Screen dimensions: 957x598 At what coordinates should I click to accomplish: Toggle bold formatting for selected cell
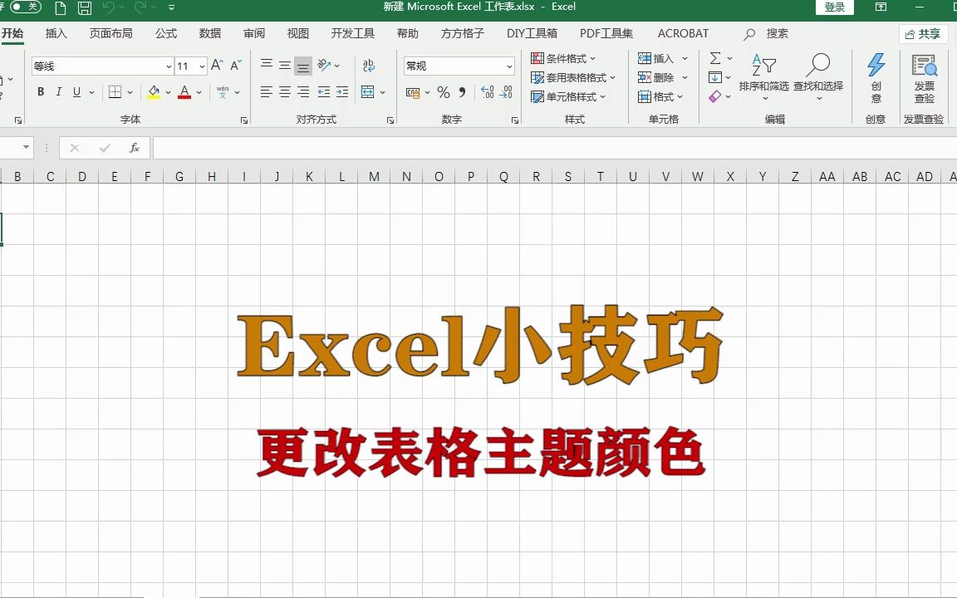(40, 91)
